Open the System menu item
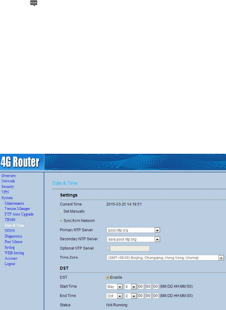 7,198
